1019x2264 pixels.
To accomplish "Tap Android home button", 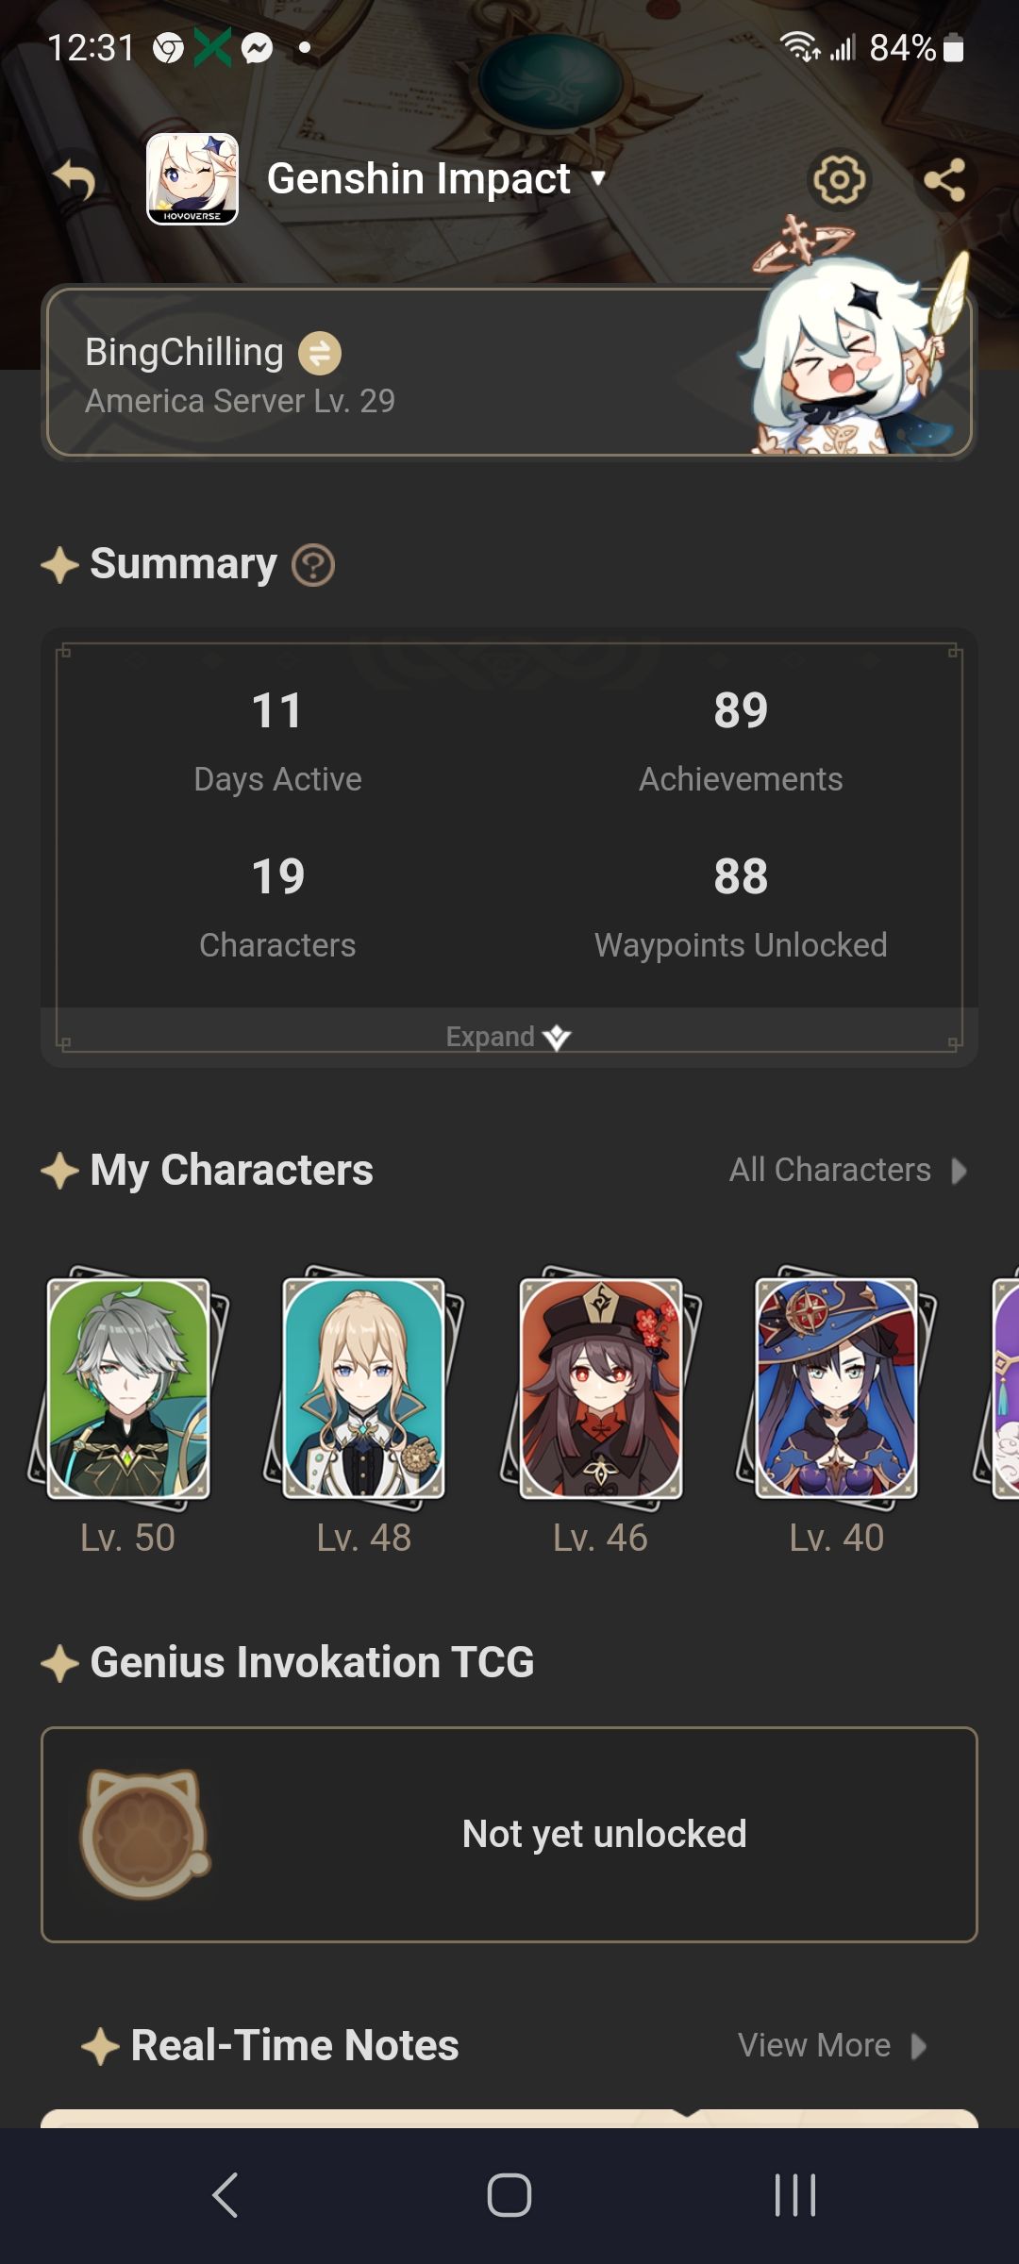I will (509, 2194).
